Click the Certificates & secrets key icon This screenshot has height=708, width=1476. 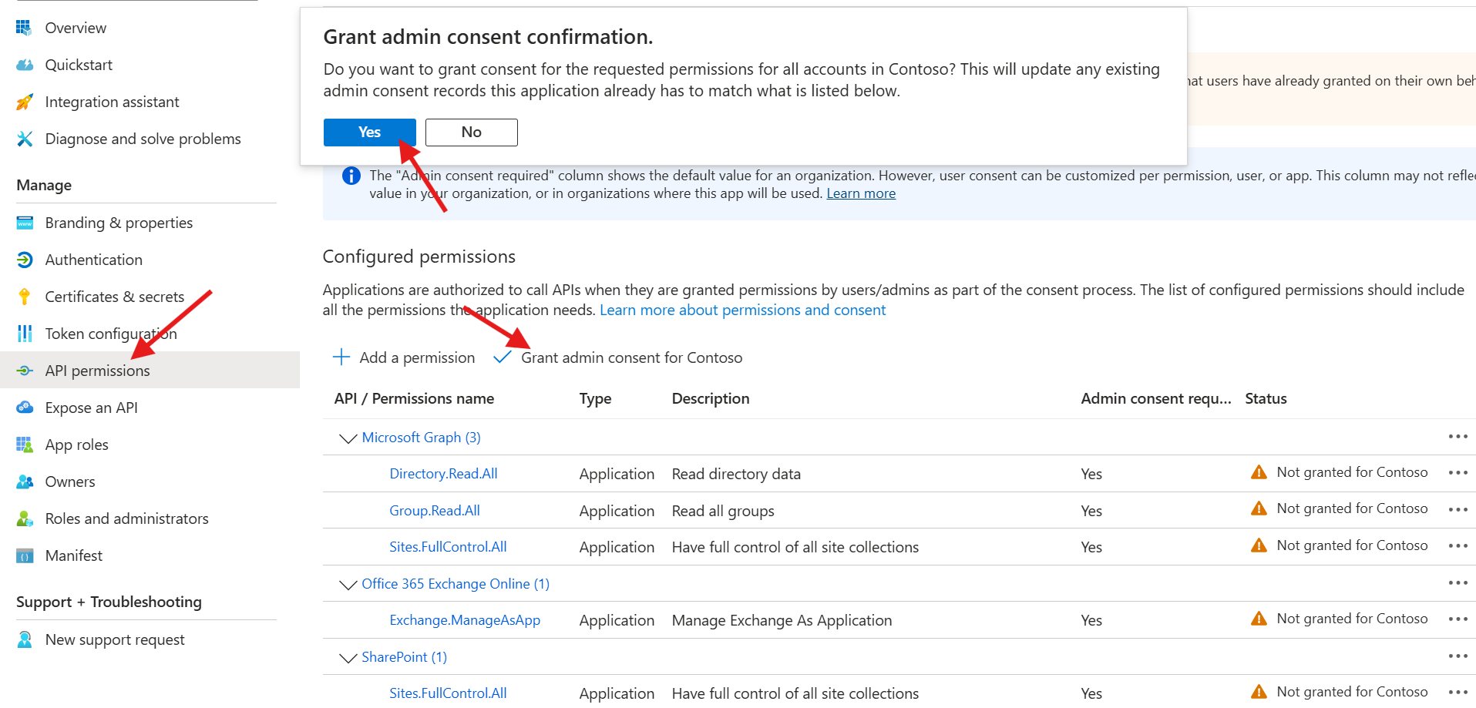(x=25, y=297)
